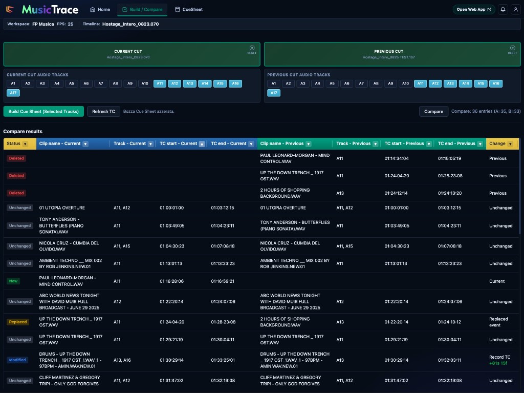Click the Refresh TC button
This screenshot has width=524, height=393.
tap(103, 112)
